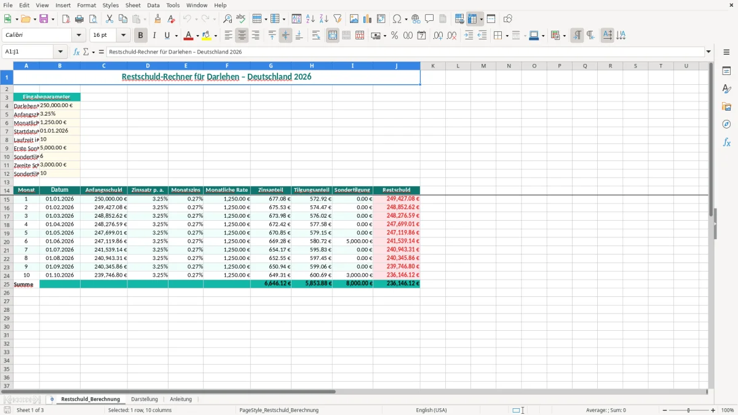Cut the selected cells
Image resolution: width=738 pixels, height=415 pixels.
tap(109, 19)
